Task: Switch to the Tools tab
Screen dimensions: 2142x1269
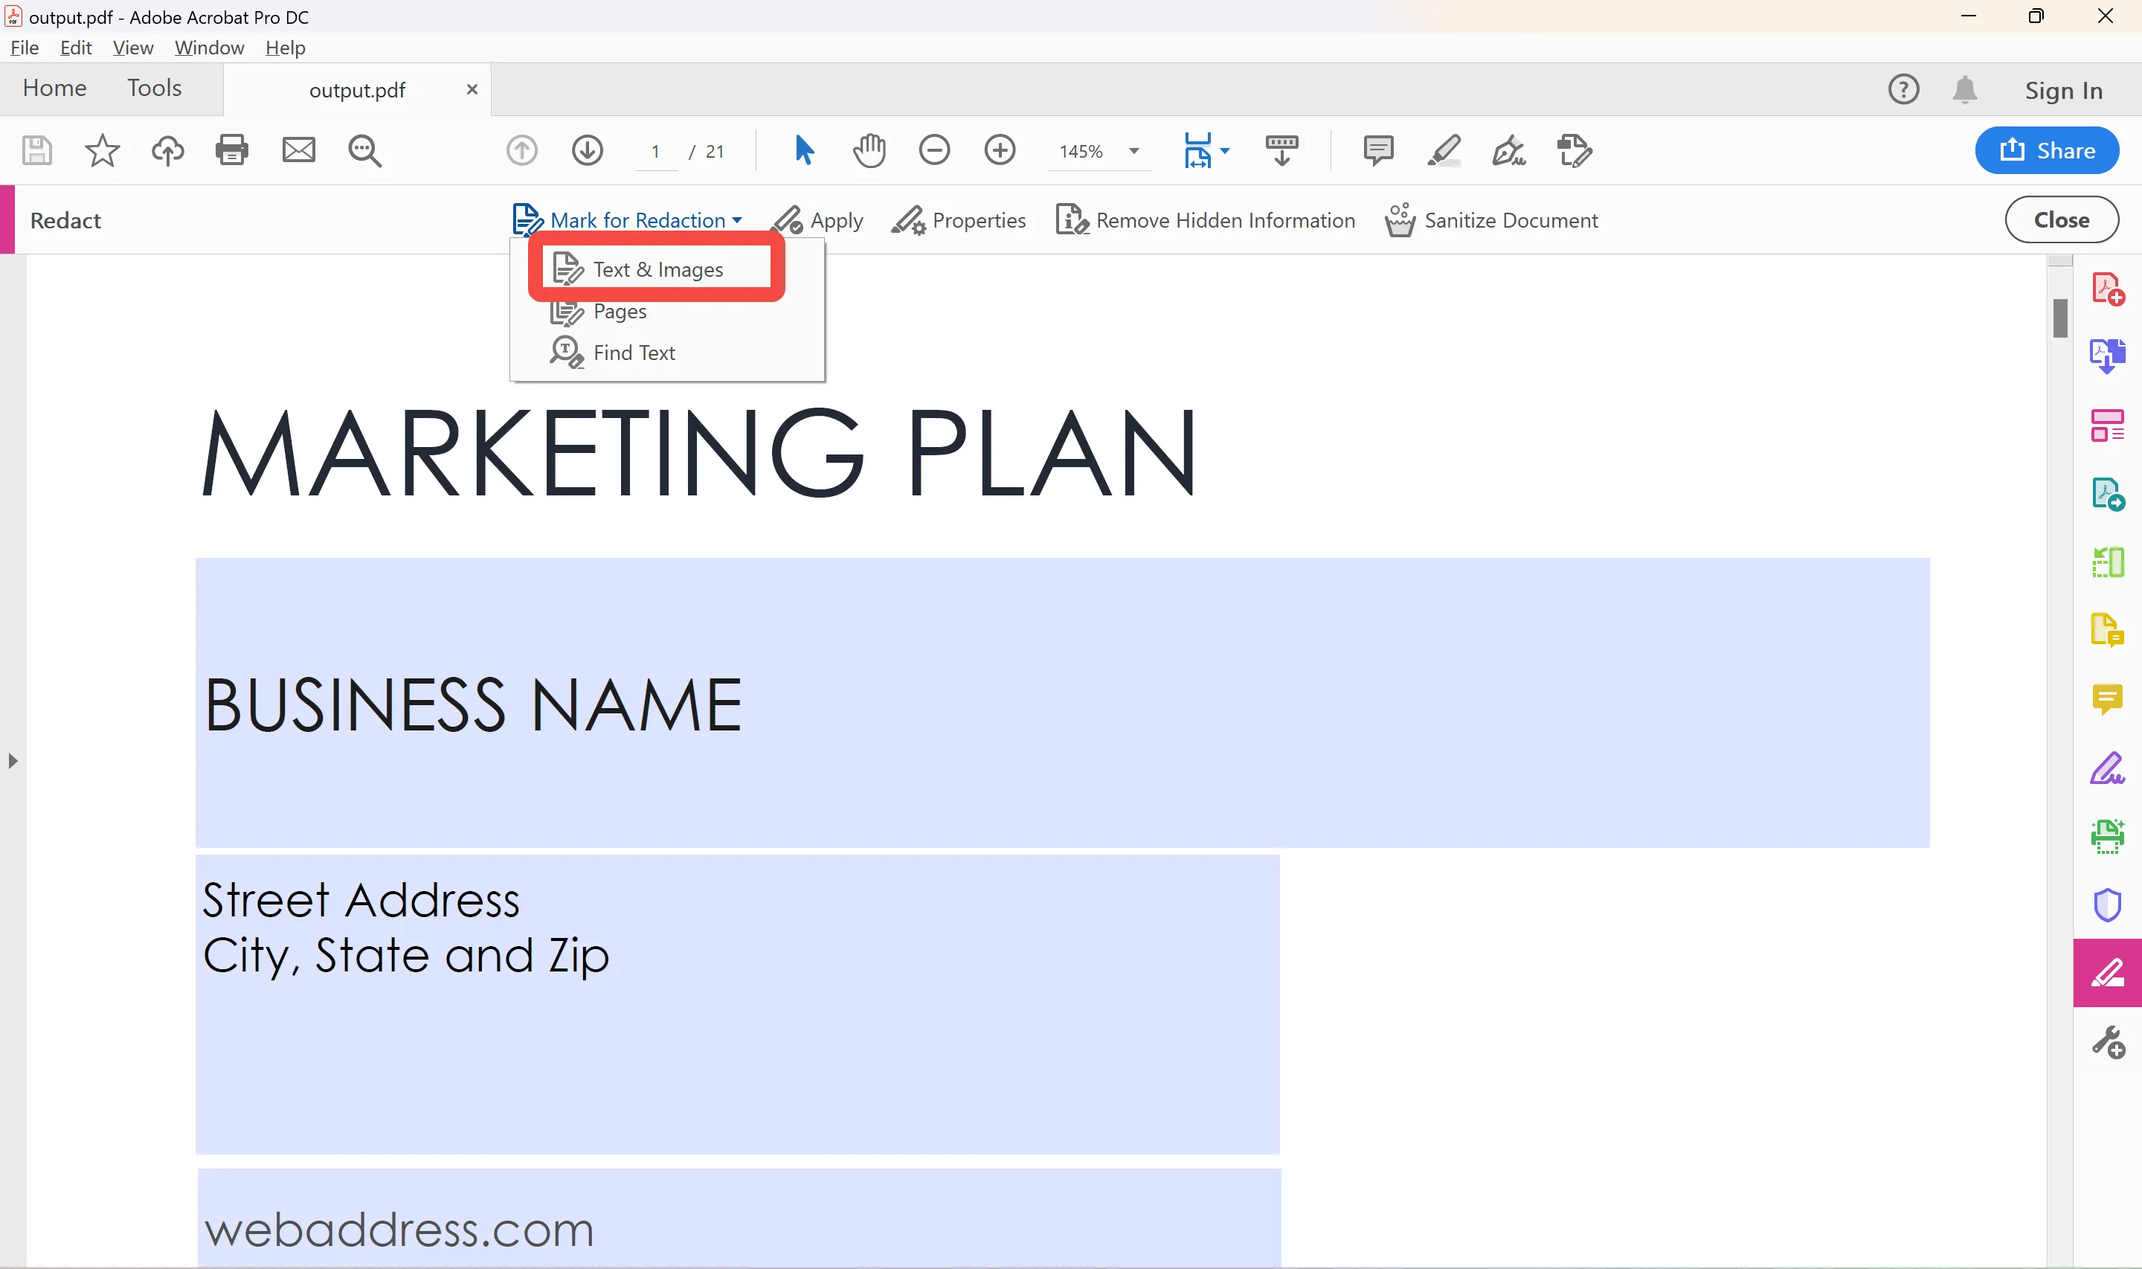Action: (154, 88)
